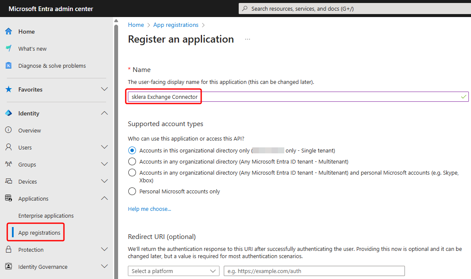Open App registrations in sidebar
This screenshot has height=279, width=471.
39,233
